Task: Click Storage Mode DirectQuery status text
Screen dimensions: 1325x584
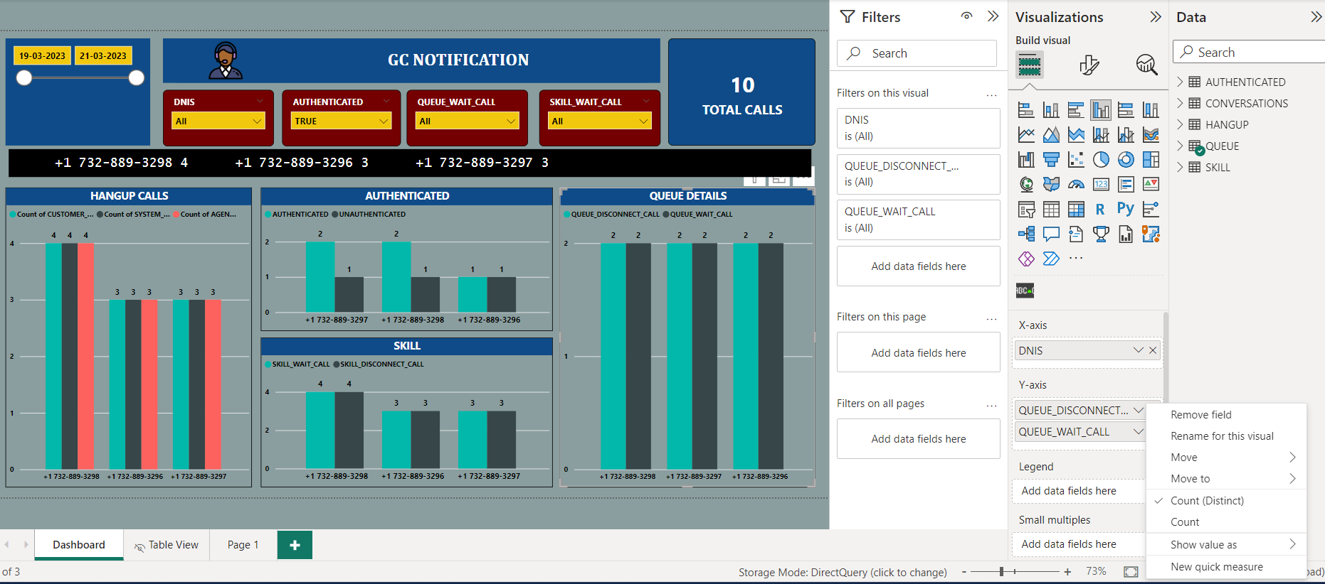Action: pyautogui.click(x=843, y=573)
